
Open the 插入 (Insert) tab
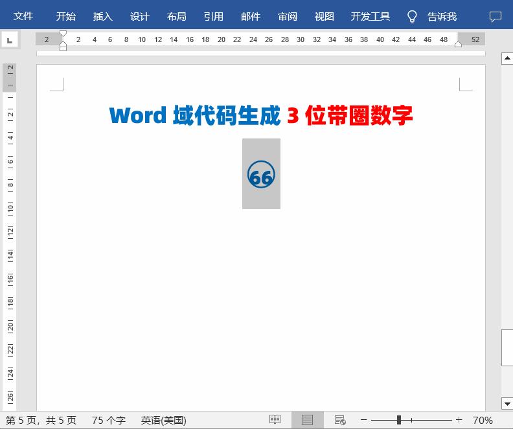[x=103, y=16]
